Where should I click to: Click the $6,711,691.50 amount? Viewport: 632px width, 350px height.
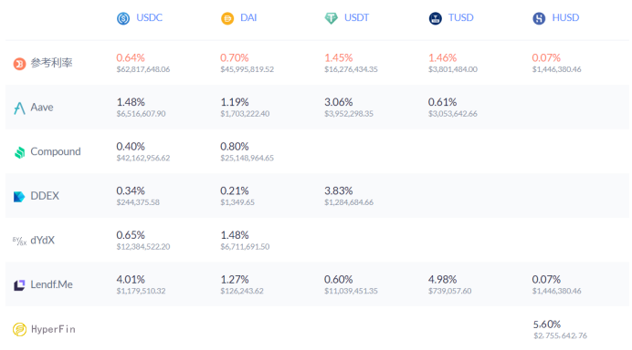(245, 247)
